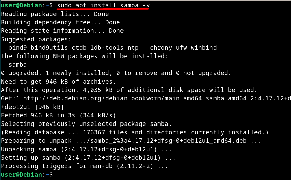
Task: Click the winbind suggested package name
Action: [203, 48]
